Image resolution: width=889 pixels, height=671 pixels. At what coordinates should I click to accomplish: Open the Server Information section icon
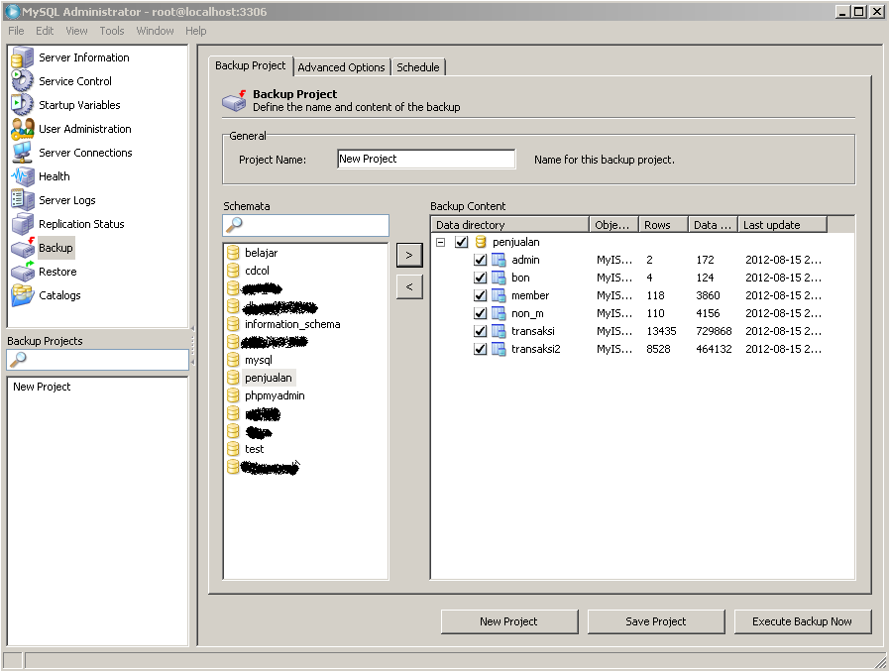click(23, 57)
